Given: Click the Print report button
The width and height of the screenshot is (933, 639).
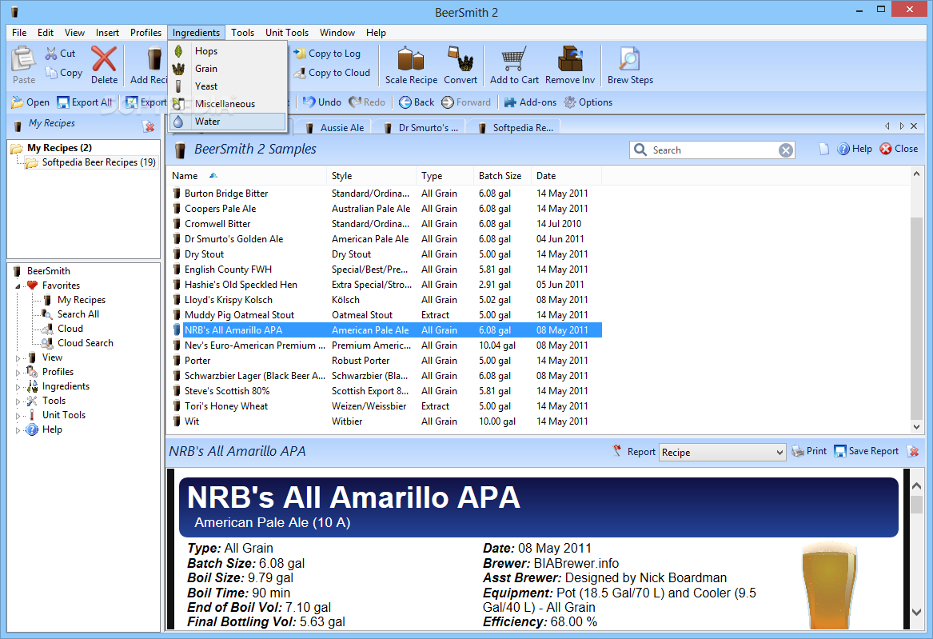Looking at the screenshot, I should (x=809, y=452).
